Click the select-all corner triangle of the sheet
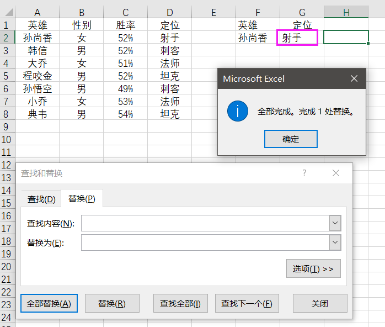This screenshot has width=385, height=327. 8,12
